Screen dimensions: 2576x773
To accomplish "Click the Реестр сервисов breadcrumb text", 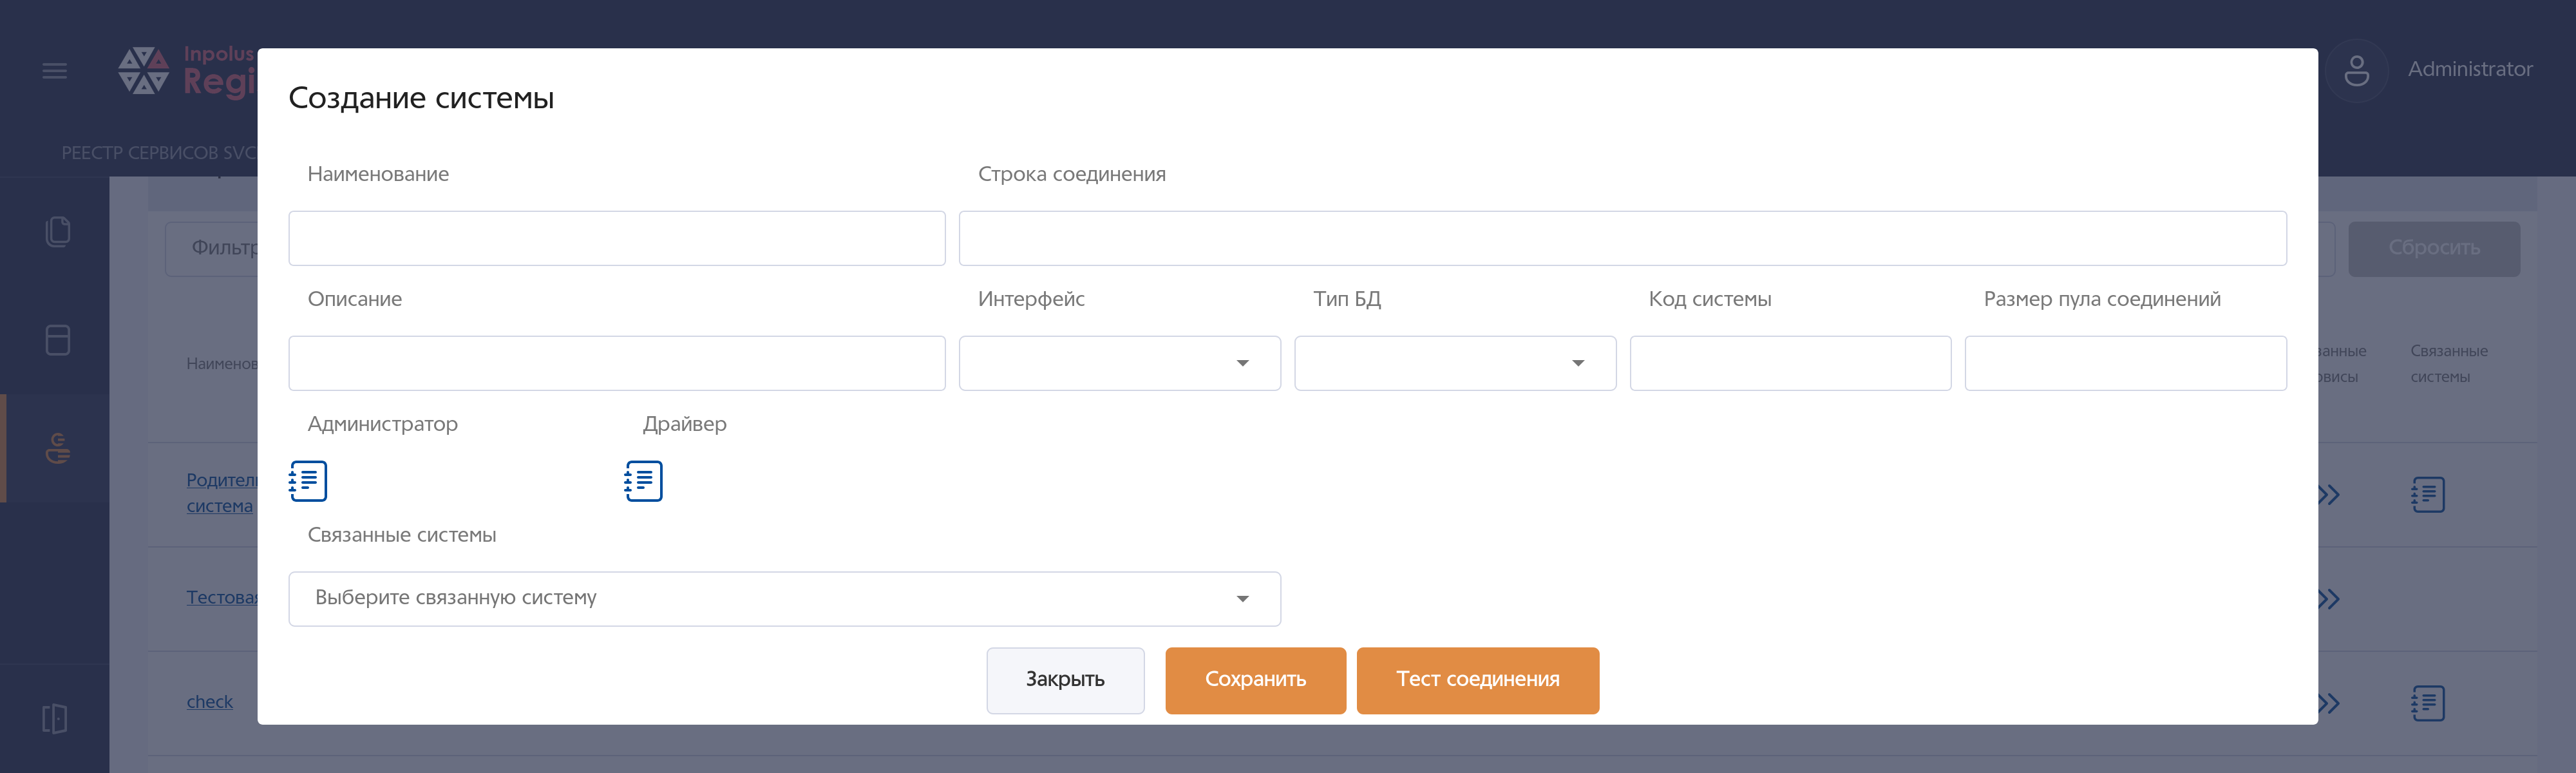I will click(159, 153).
